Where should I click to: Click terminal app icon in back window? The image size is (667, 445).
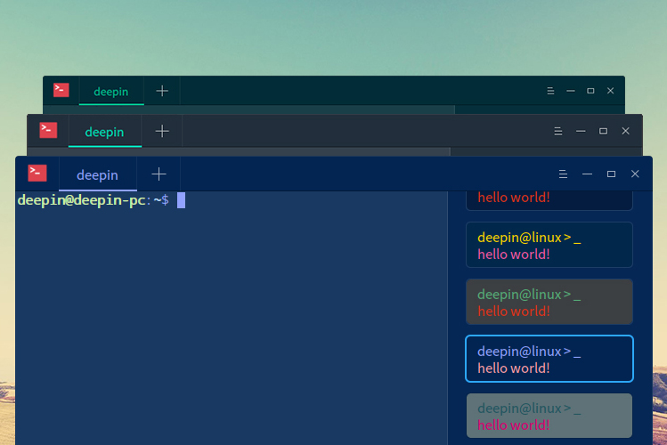(x=61, y=90)
